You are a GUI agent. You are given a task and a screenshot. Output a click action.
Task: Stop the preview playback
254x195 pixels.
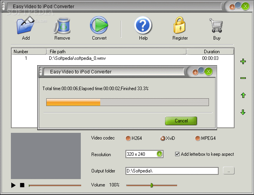22,185
